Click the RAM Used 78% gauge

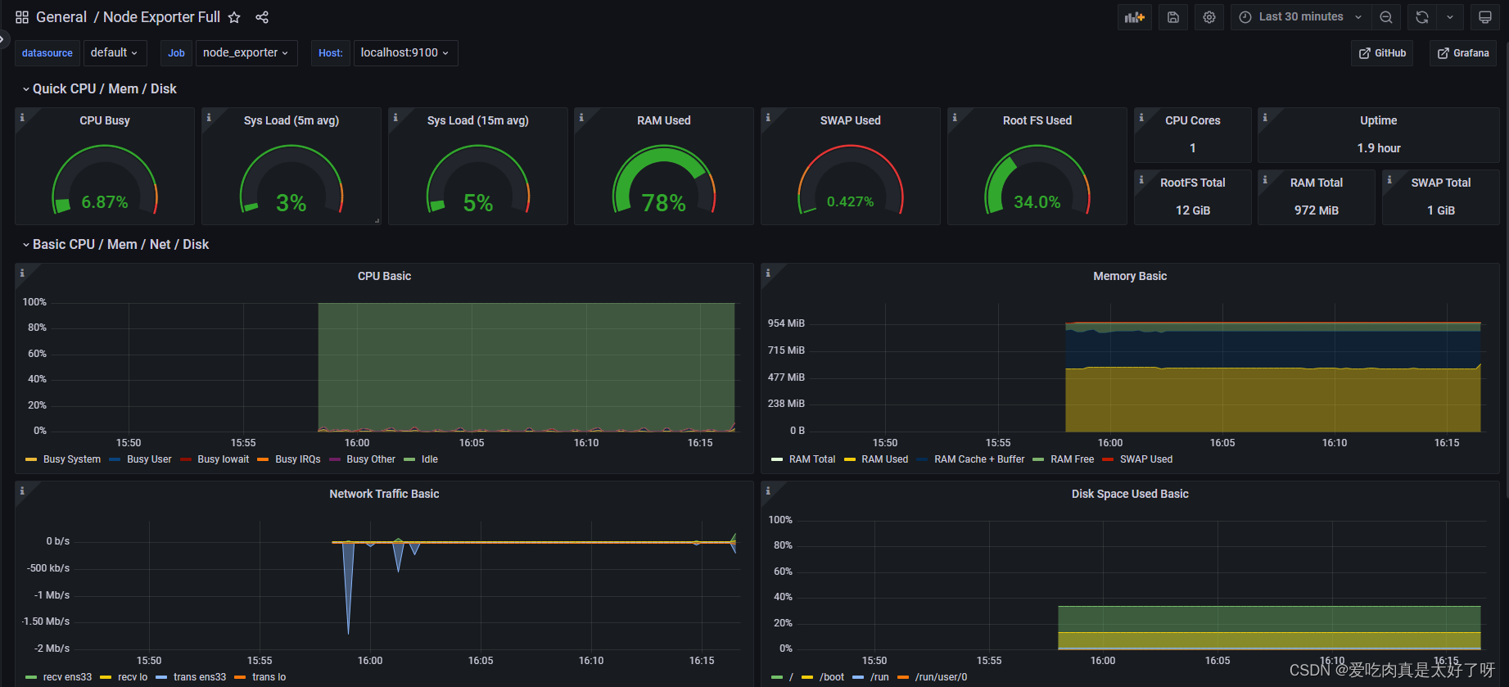664,180
